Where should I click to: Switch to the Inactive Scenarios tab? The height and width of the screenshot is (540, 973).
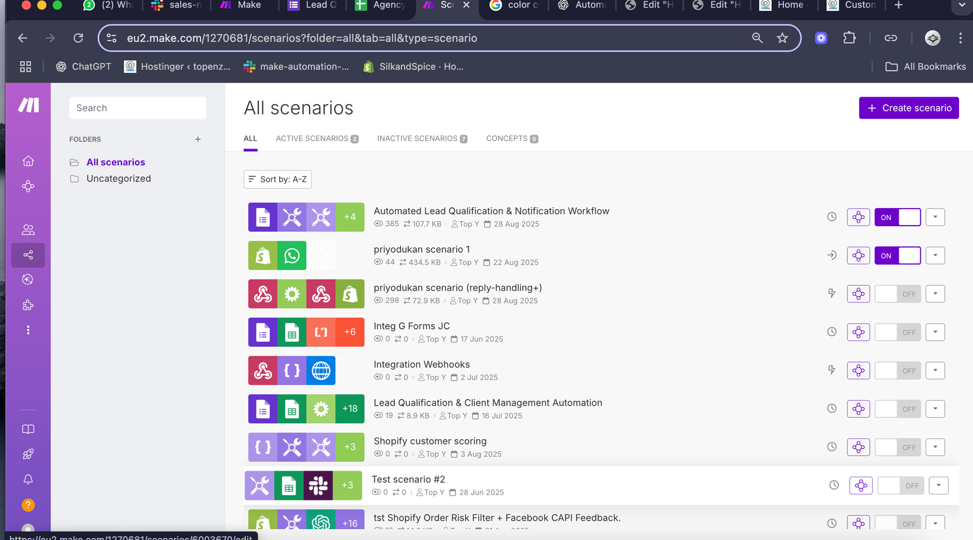click(421, 139)
